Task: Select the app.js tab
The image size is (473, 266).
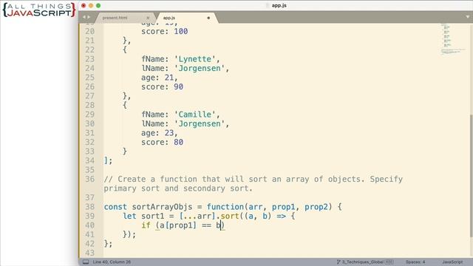Action: click(x=169, y=18)
